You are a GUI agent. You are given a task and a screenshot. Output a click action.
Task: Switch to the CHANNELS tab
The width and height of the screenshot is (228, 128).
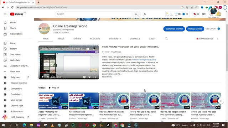coord(135,39)
